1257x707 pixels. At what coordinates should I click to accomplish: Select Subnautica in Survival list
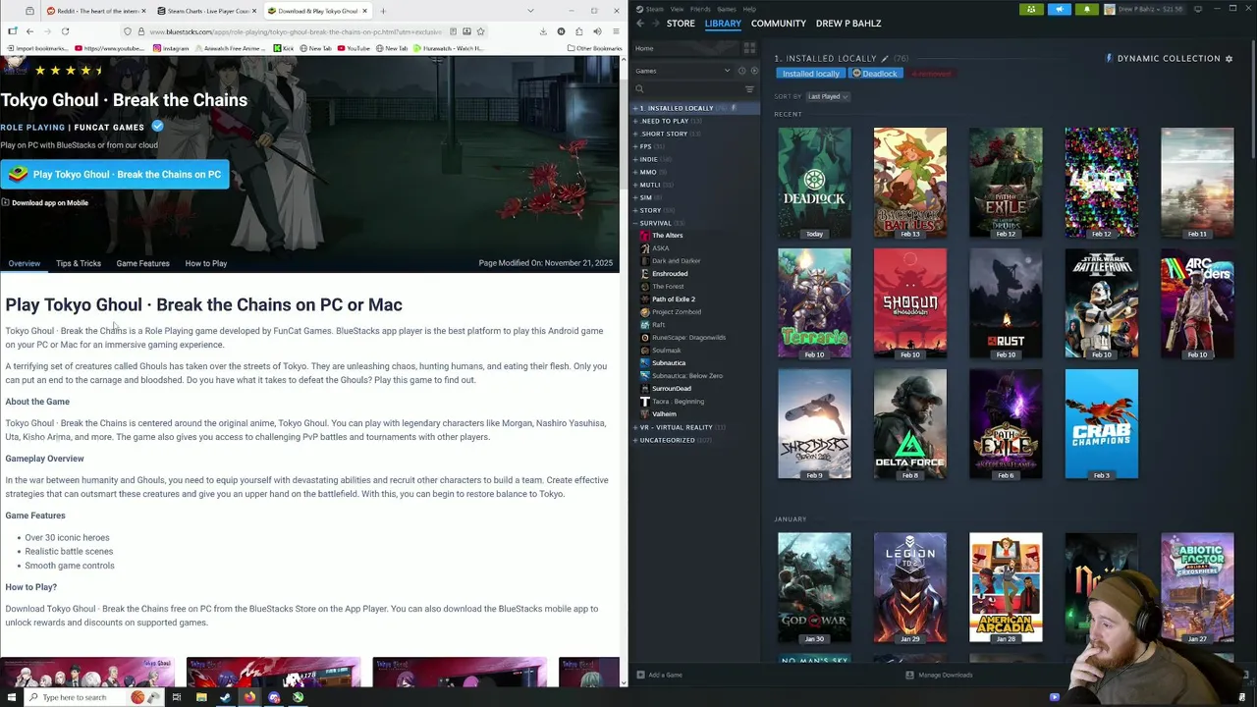pyautogui.click(x=669, y=363)
